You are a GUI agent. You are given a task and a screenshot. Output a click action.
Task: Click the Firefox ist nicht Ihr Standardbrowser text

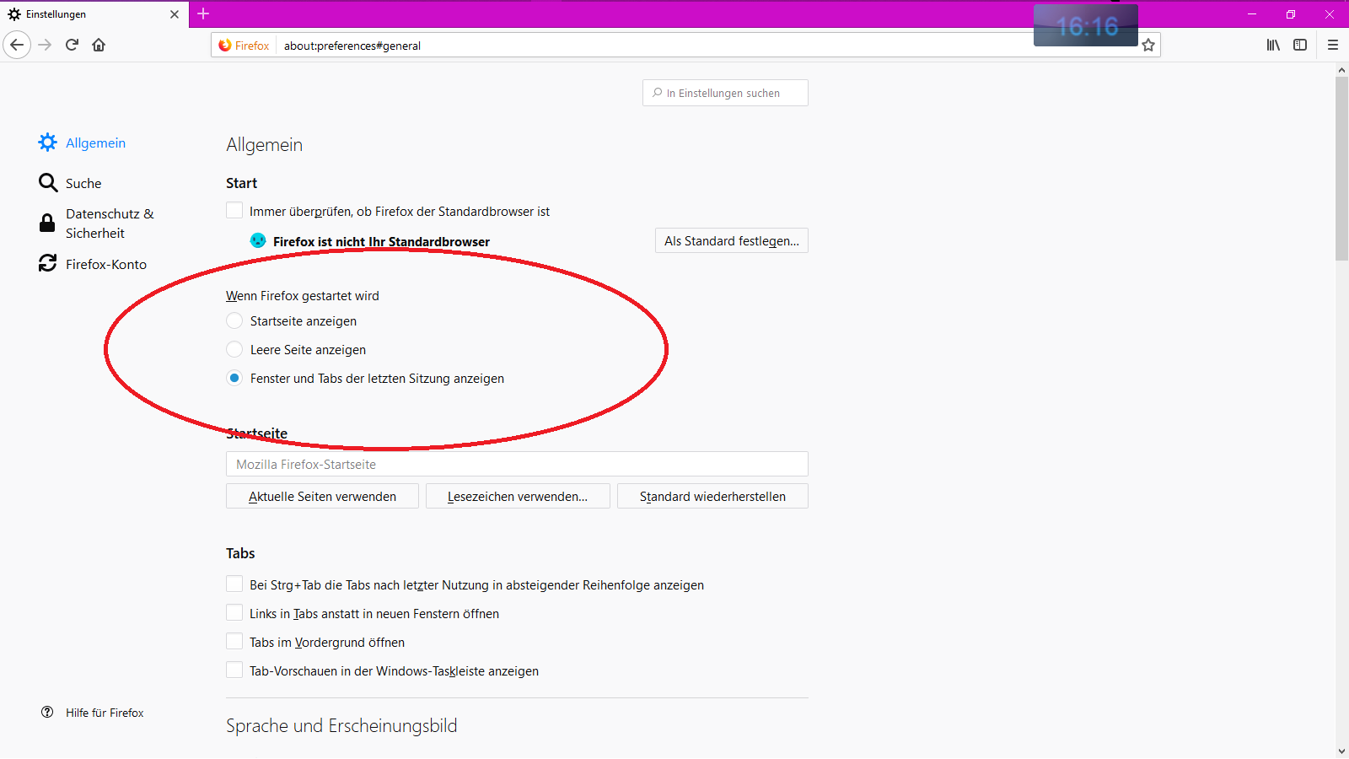click(381, 242)
